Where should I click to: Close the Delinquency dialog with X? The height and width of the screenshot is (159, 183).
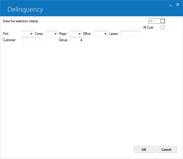178,4
